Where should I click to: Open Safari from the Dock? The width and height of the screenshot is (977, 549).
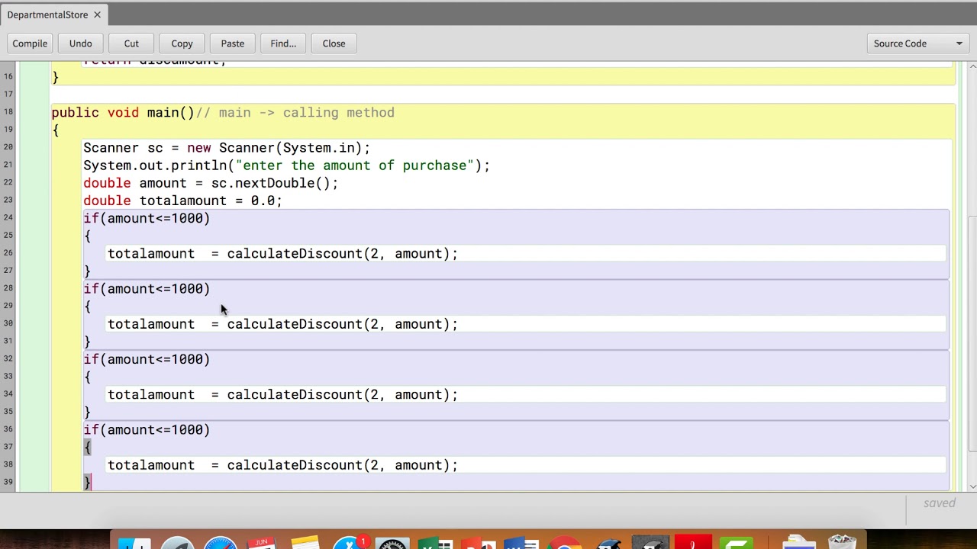[220, 543]
